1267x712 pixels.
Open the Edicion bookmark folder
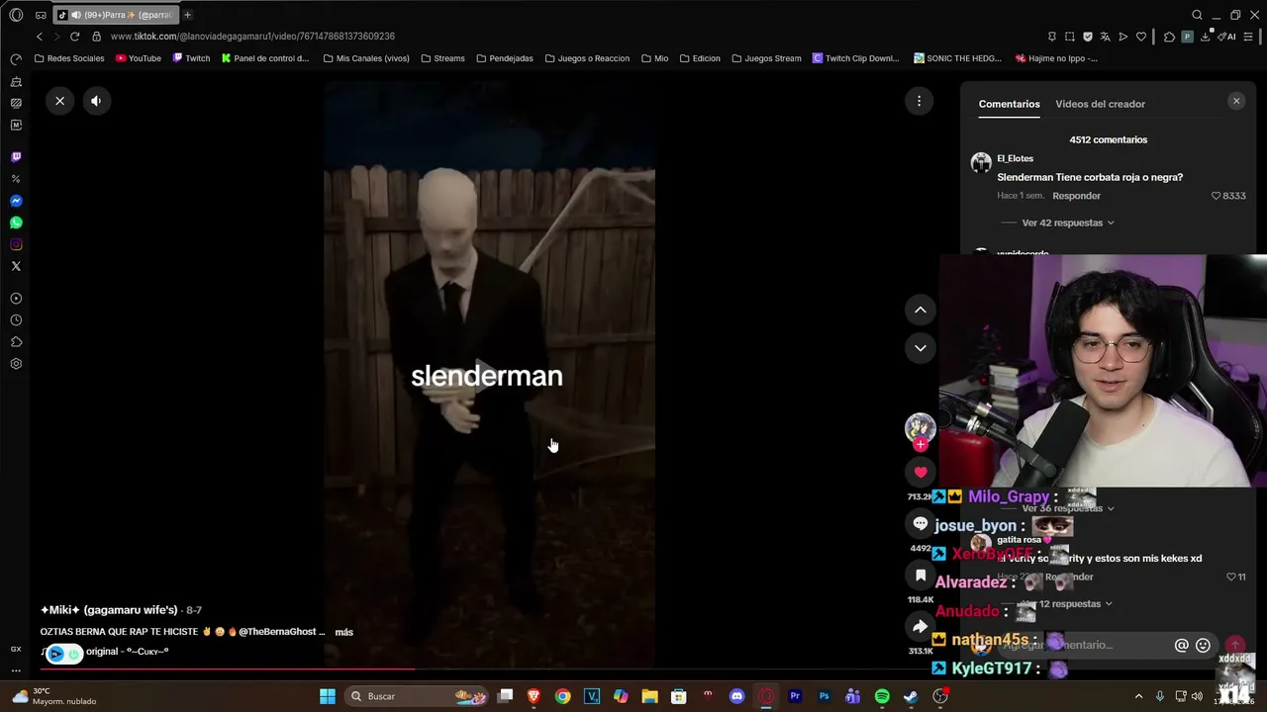click(x=699, y=58)
